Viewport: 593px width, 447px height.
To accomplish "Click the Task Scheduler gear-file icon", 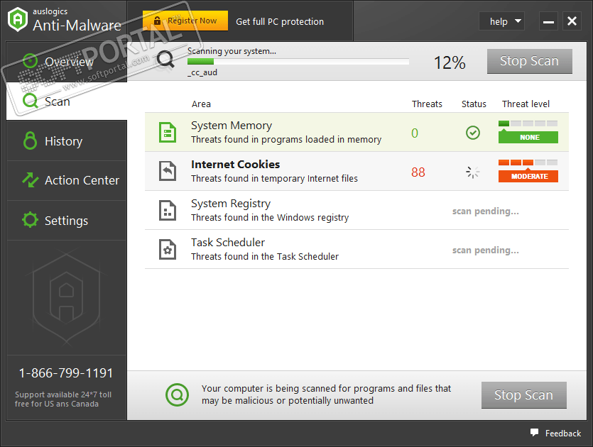I will point(168,249).
